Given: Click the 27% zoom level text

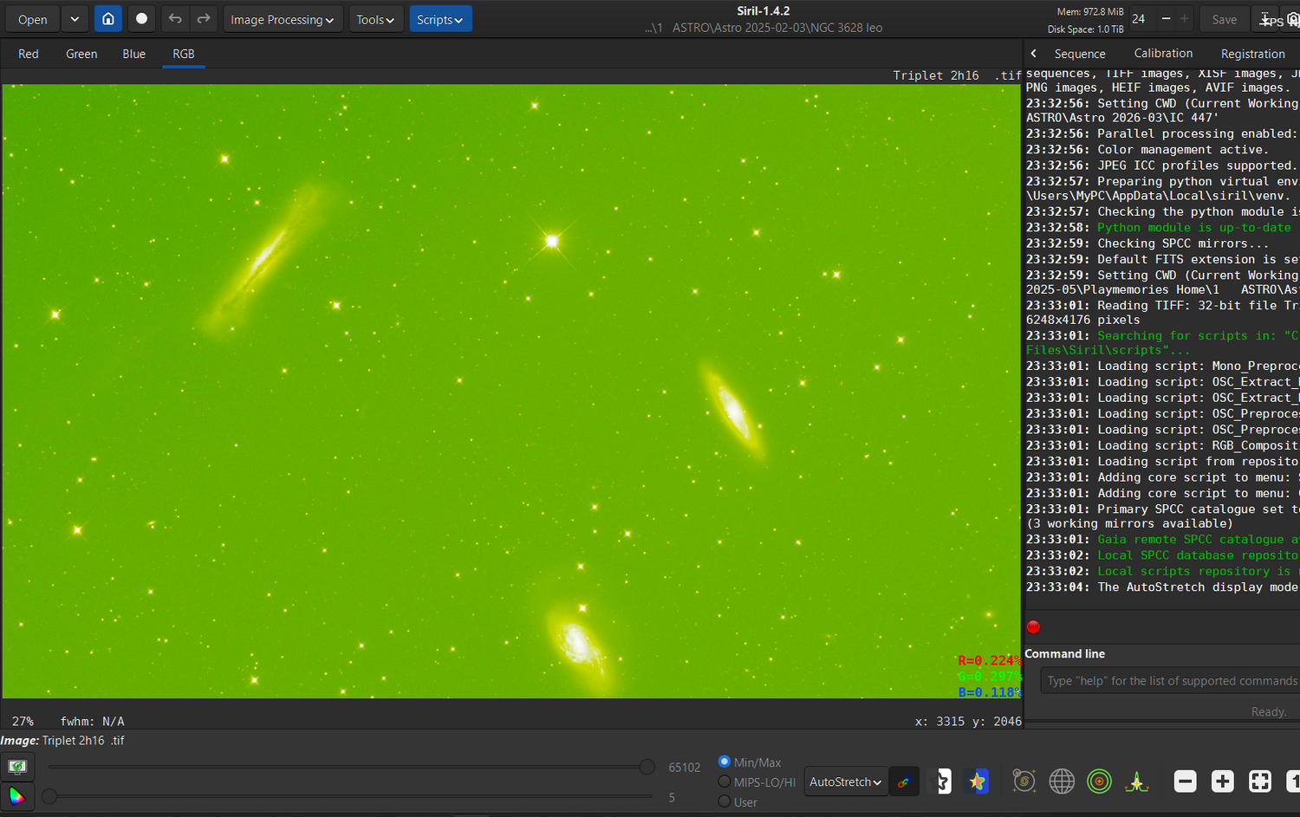Looking at the screenshot, I should click(23, 721).
